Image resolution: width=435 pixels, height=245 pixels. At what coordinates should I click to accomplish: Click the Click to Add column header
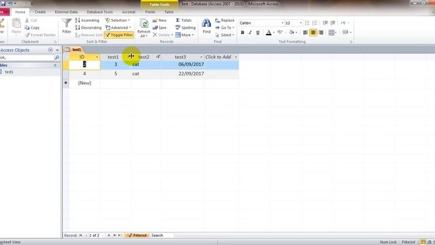coord(218,57)
